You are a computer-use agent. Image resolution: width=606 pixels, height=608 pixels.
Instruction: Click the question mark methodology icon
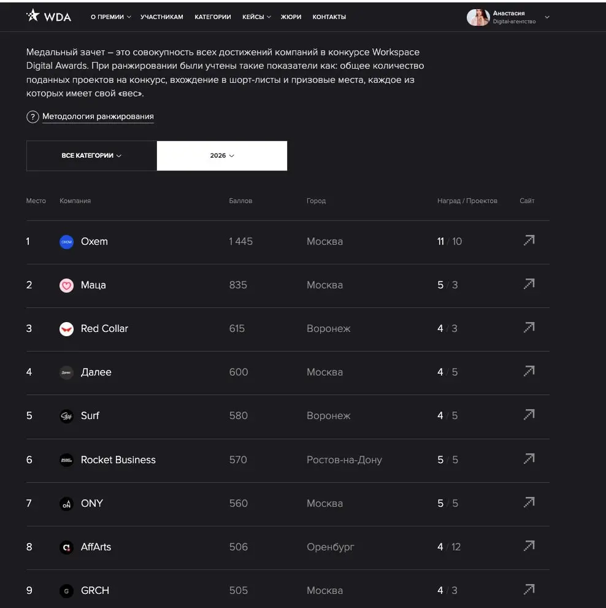(33, 117)
